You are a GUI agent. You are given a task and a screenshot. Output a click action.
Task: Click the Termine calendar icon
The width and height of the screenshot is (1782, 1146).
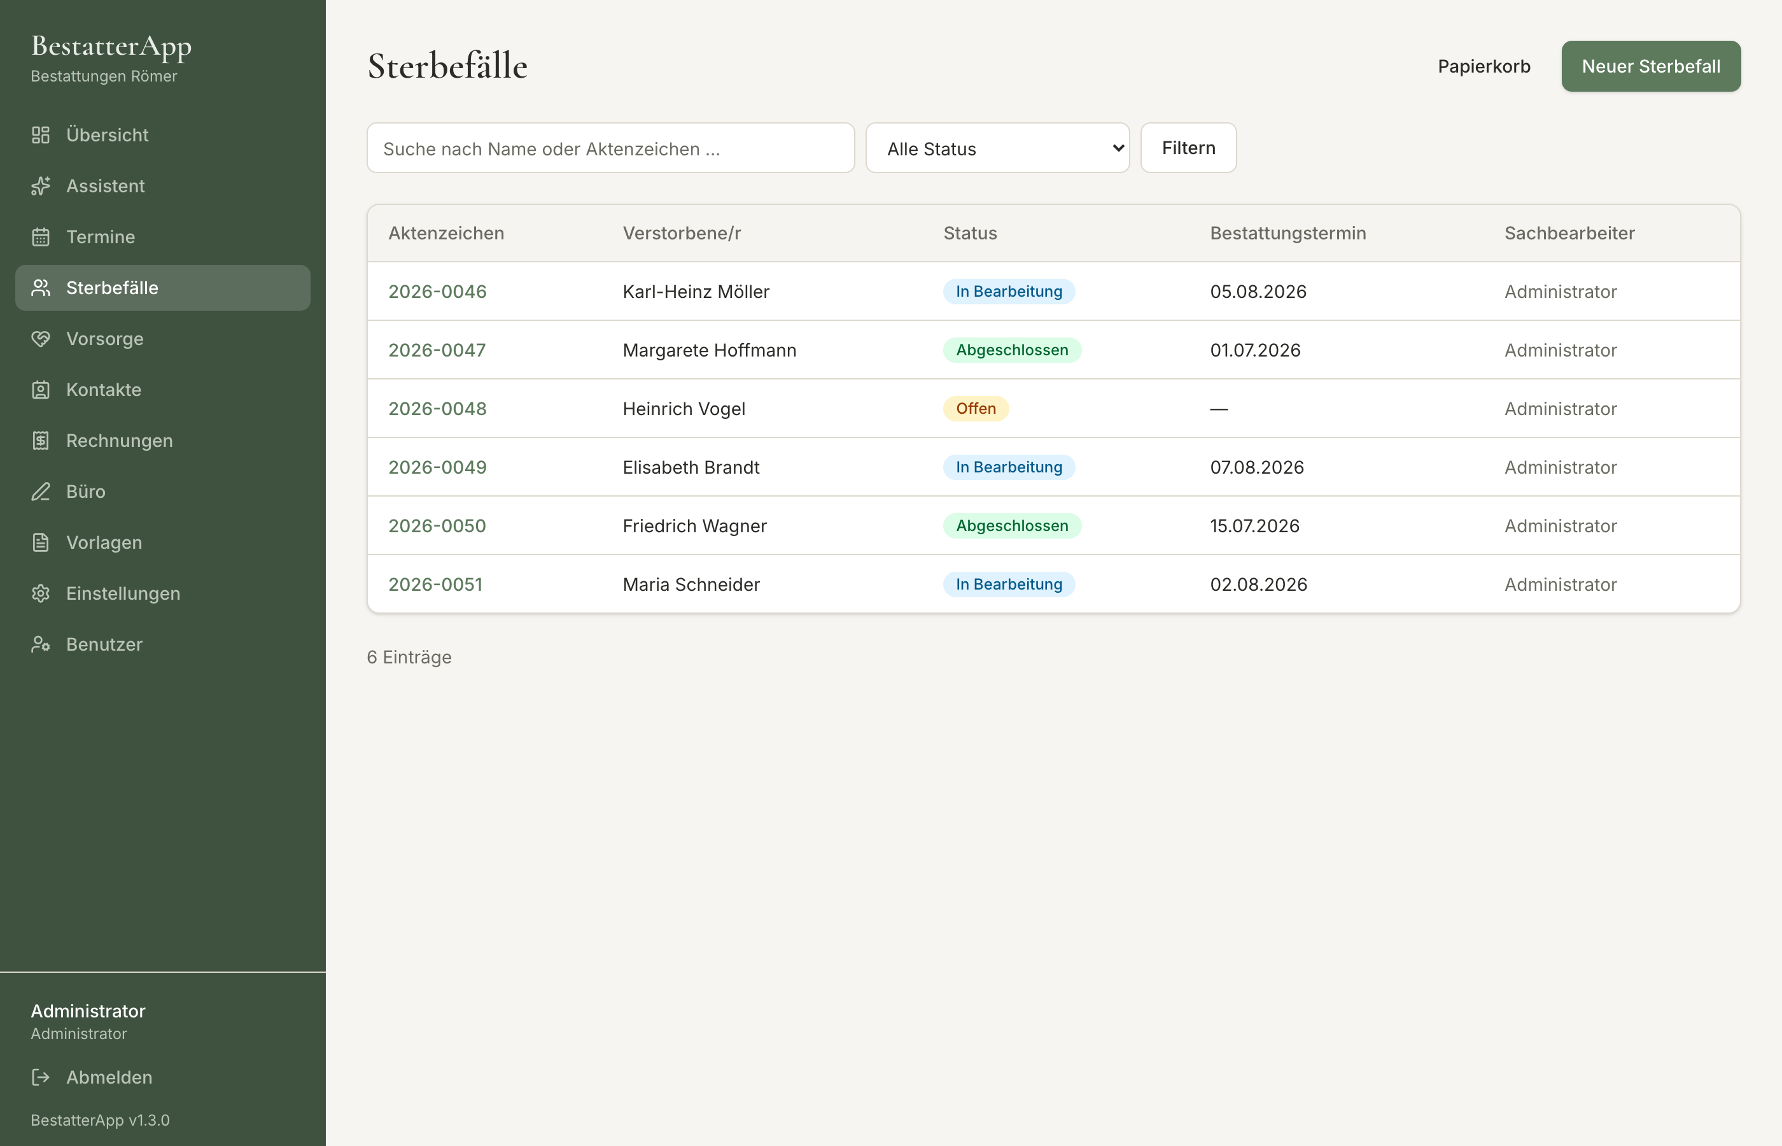[x=41, y=237]
